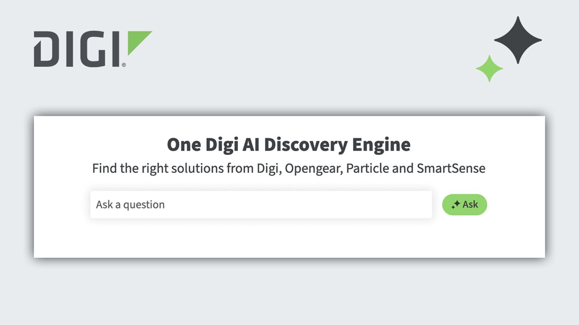
Task: Click the registered trademark symbol by logo
Action: point(124,65)
